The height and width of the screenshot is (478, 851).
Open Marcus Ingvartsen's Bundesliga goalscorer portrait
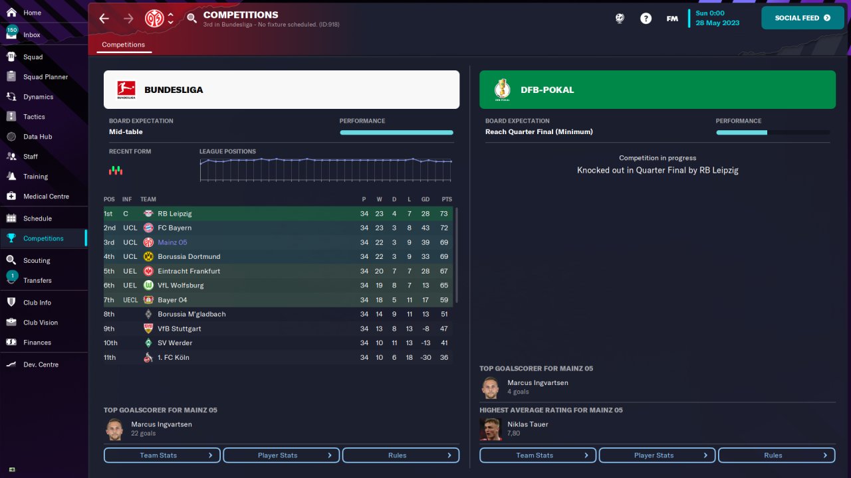coord(114,429)
